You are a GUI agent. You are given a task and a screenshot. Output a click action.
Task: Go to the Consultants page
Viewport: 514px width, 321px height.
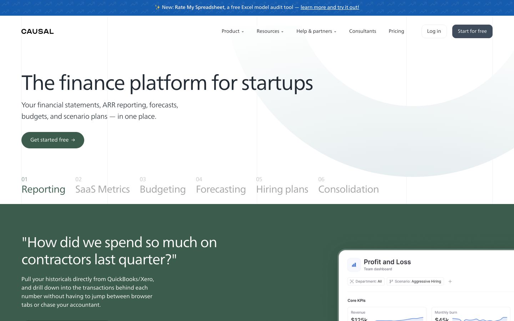[x=363, y=31]
